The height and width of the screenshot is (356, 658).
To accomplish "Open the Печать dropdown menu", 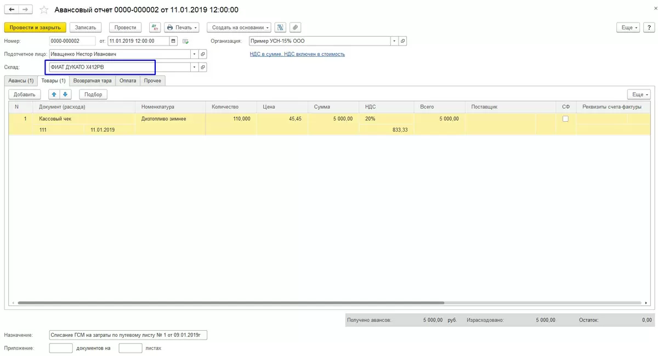I will (x=181, y=27).
